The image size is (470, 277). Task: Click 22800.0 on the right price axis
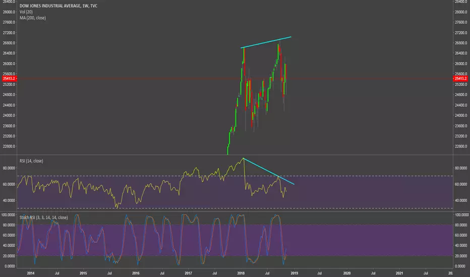pos(461,147)
